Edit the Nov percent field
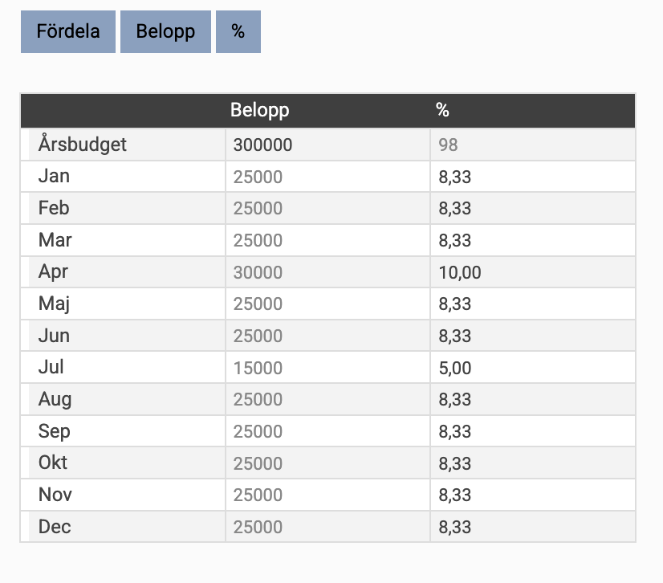The height and width of the screenshot is (583, 663). (x=533, y=495)
